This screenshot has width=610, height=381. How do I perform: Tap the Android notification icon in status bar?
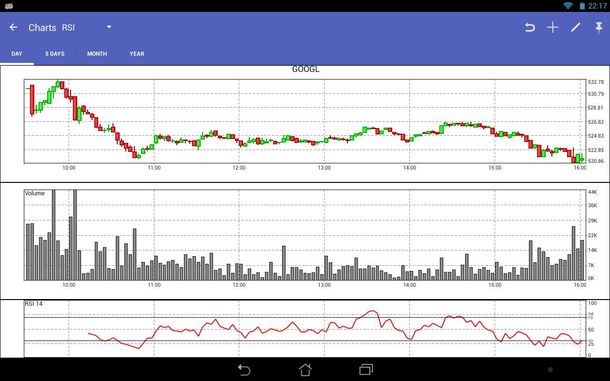[x=9, y=6]
